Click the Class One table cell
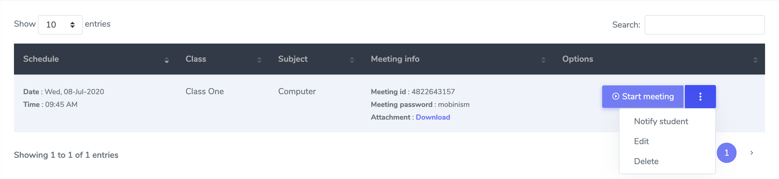Screen dimensions: 779x179 click(x=204, y=91)
